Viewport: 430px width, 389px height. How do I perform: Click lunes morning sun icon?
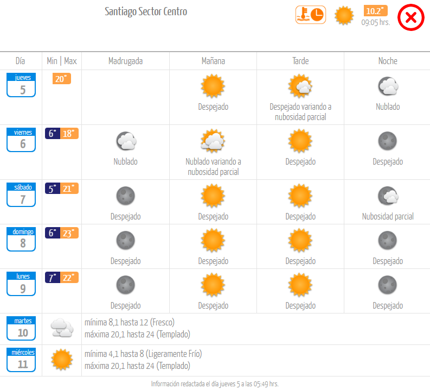point(213,285)
